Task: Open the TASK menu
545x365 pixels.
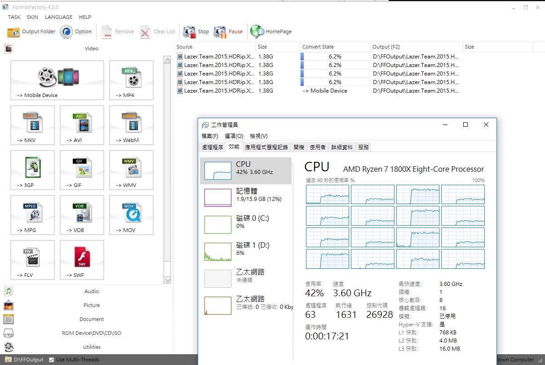Action: click(x=14, y=17)
